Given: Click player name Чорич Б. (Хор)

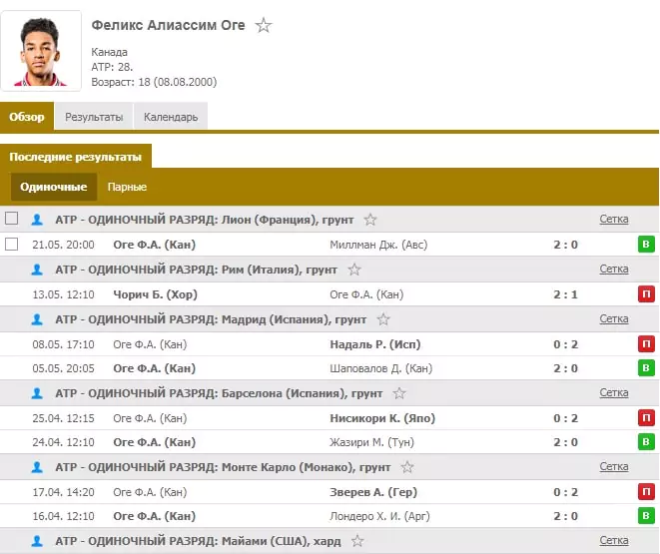Looking at the screenshot, I should pos(156,294).
